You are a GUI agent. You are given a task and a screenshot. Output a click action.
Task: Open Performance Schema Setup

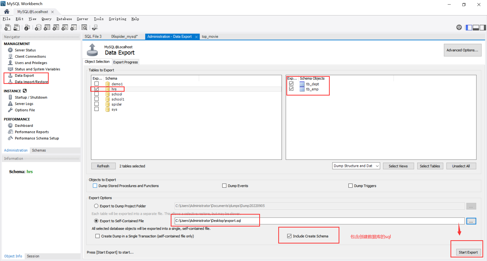(37, 138)
